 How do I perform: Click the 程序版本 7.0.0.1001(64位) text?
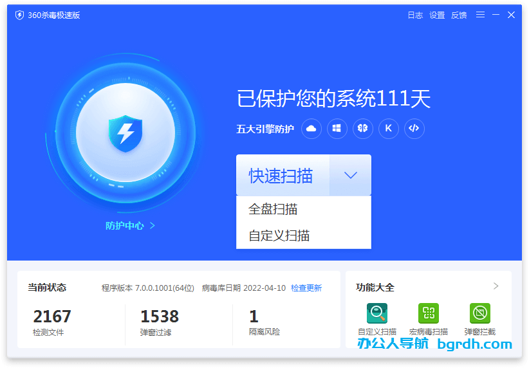pyautogui.click(x=148, y=288)
